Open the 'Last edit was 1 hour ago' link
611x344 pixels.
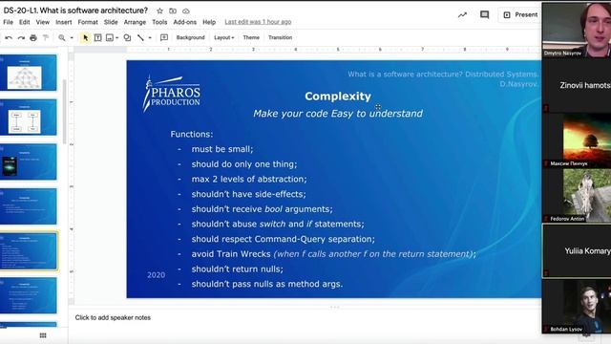(258, 22)
